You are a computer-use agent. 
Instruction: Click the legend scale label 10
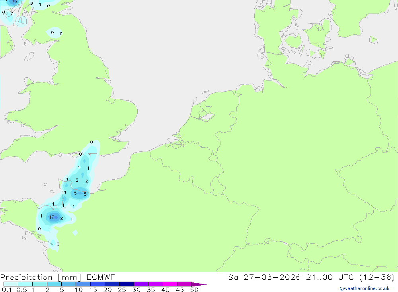[x=79, y=290]
